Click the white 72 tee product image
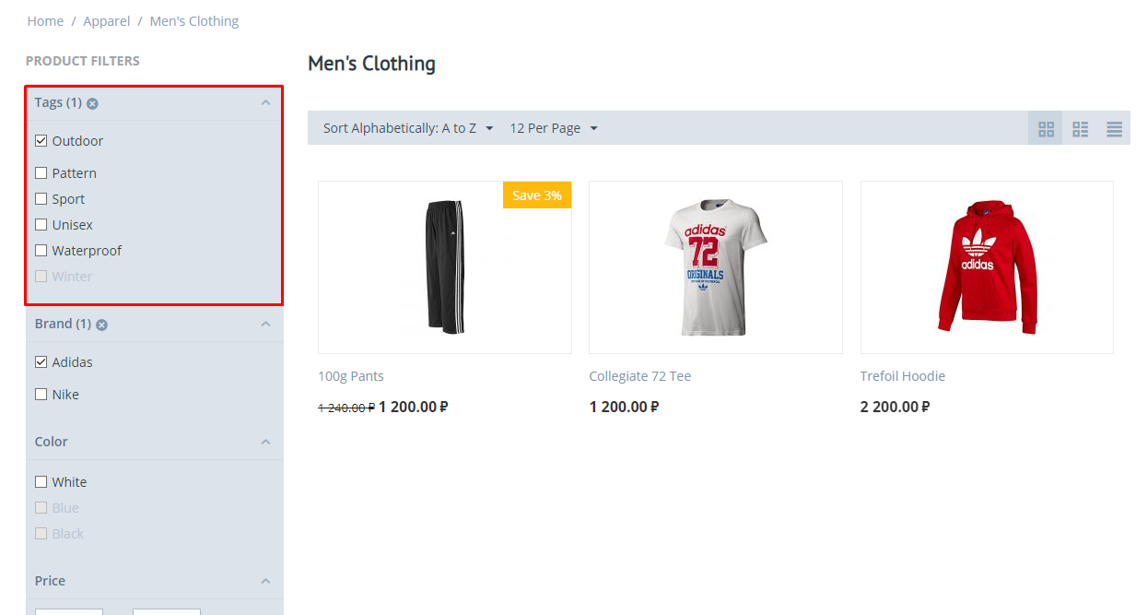1148x615 pixels. pyautogui.click(x=716, y=267)
